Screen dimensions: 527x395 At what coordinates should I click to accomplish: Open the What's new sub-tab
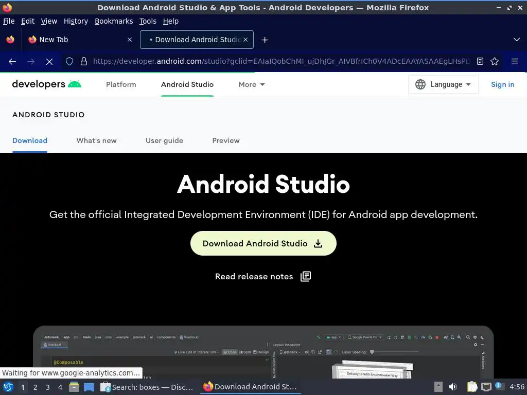pyautogui.click(x=96, y=141)
